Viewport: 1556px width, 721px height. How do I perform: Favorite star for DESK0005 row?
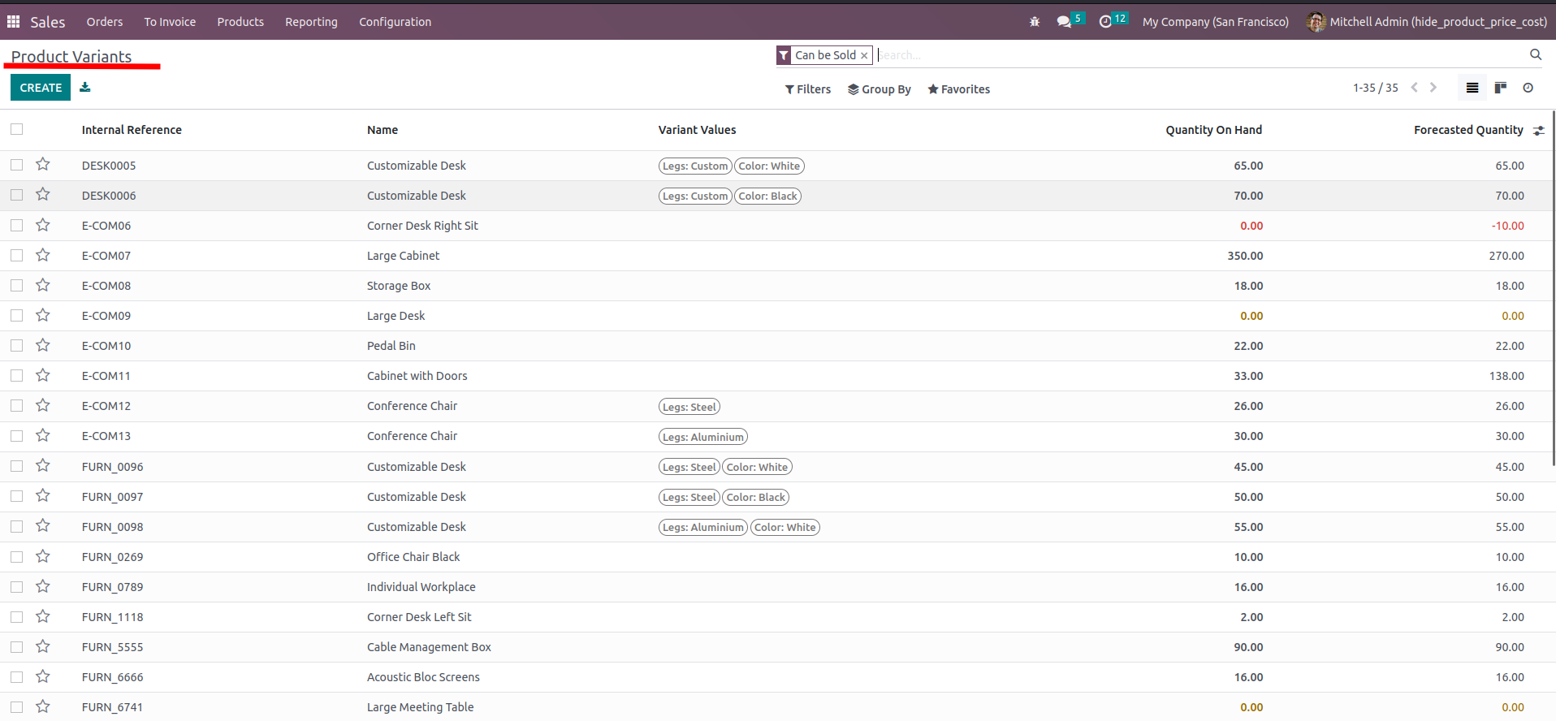(43, 165)
